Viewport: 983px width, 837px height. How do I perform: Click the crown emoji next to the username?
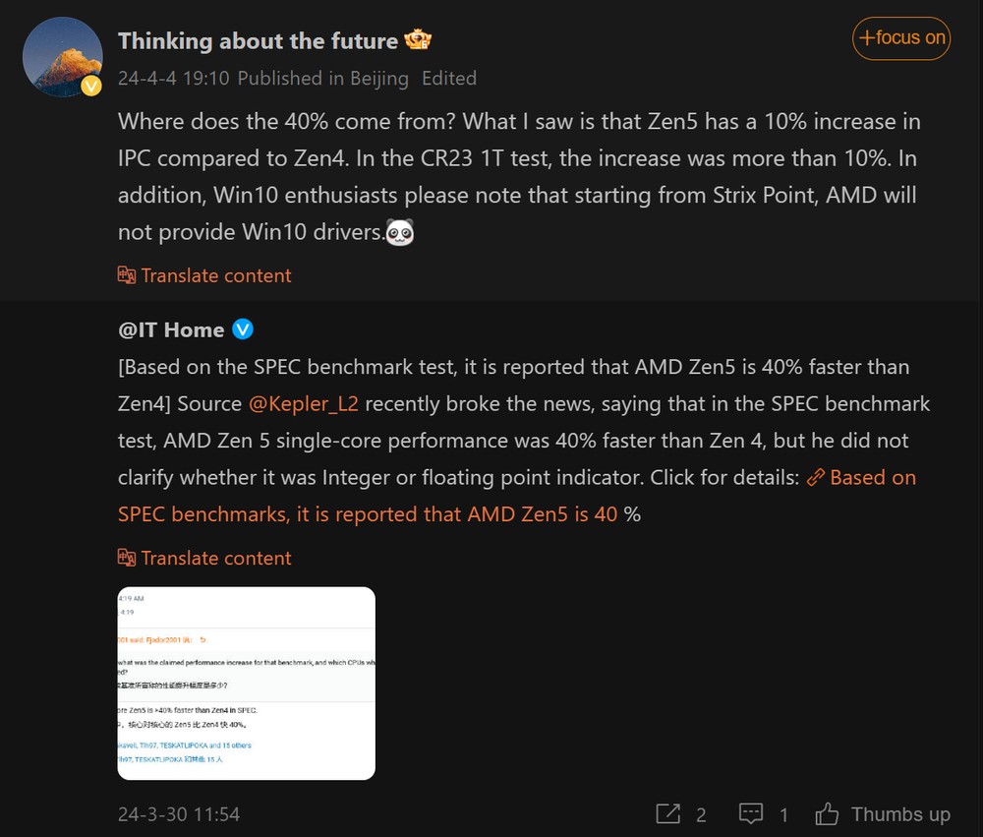[419, 40]
